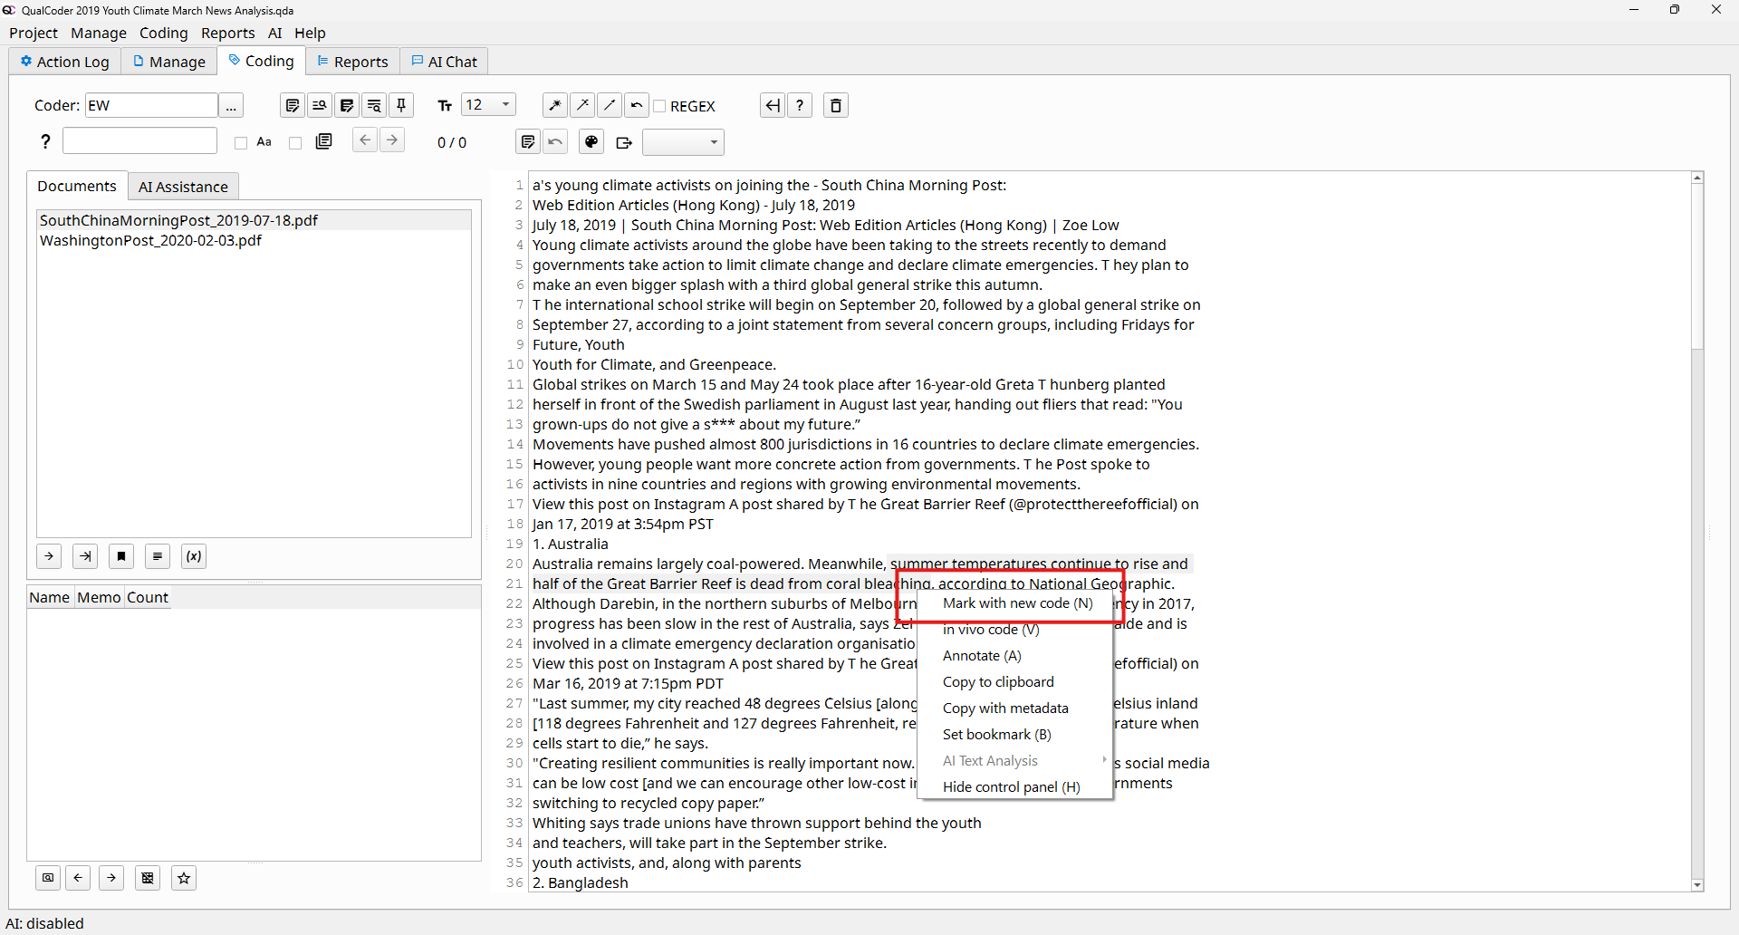
Task: Tick the checkbox next to the all-files icon
Action: [x=295, y=143]
